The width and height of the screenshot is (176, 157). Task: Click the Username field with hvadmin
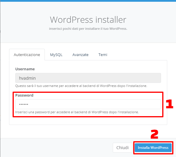pos(88,78)
